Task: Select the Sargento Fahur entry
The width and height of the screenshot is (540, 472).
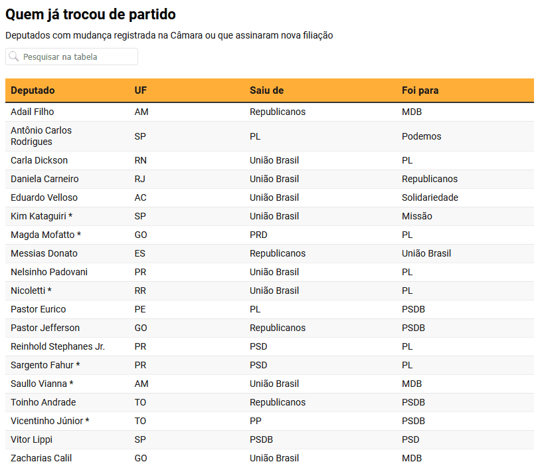Action: pyautogui.click(x=45, y=365)
